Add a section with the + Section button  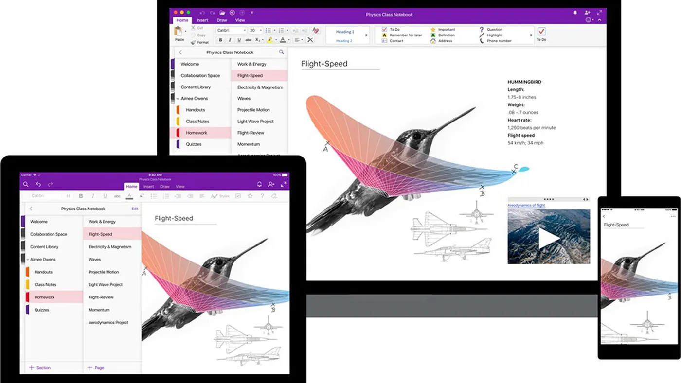[x=40, y=368]
